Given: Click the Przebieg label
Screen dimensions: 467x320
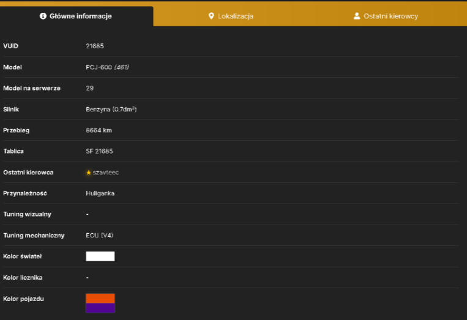Looking at the screenshot, I should 17,130.
